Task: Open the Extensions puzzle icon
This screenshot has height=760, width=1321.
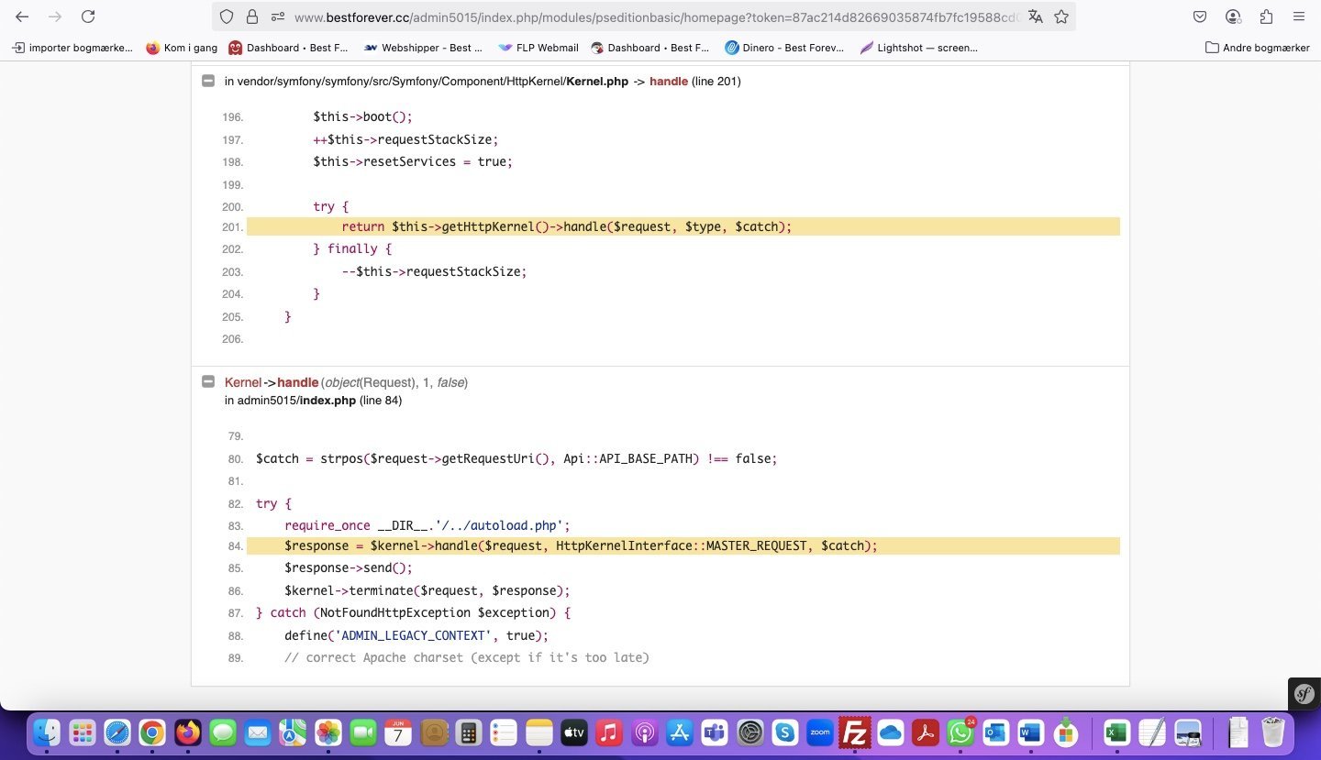Action: (x=1266, y=17)
